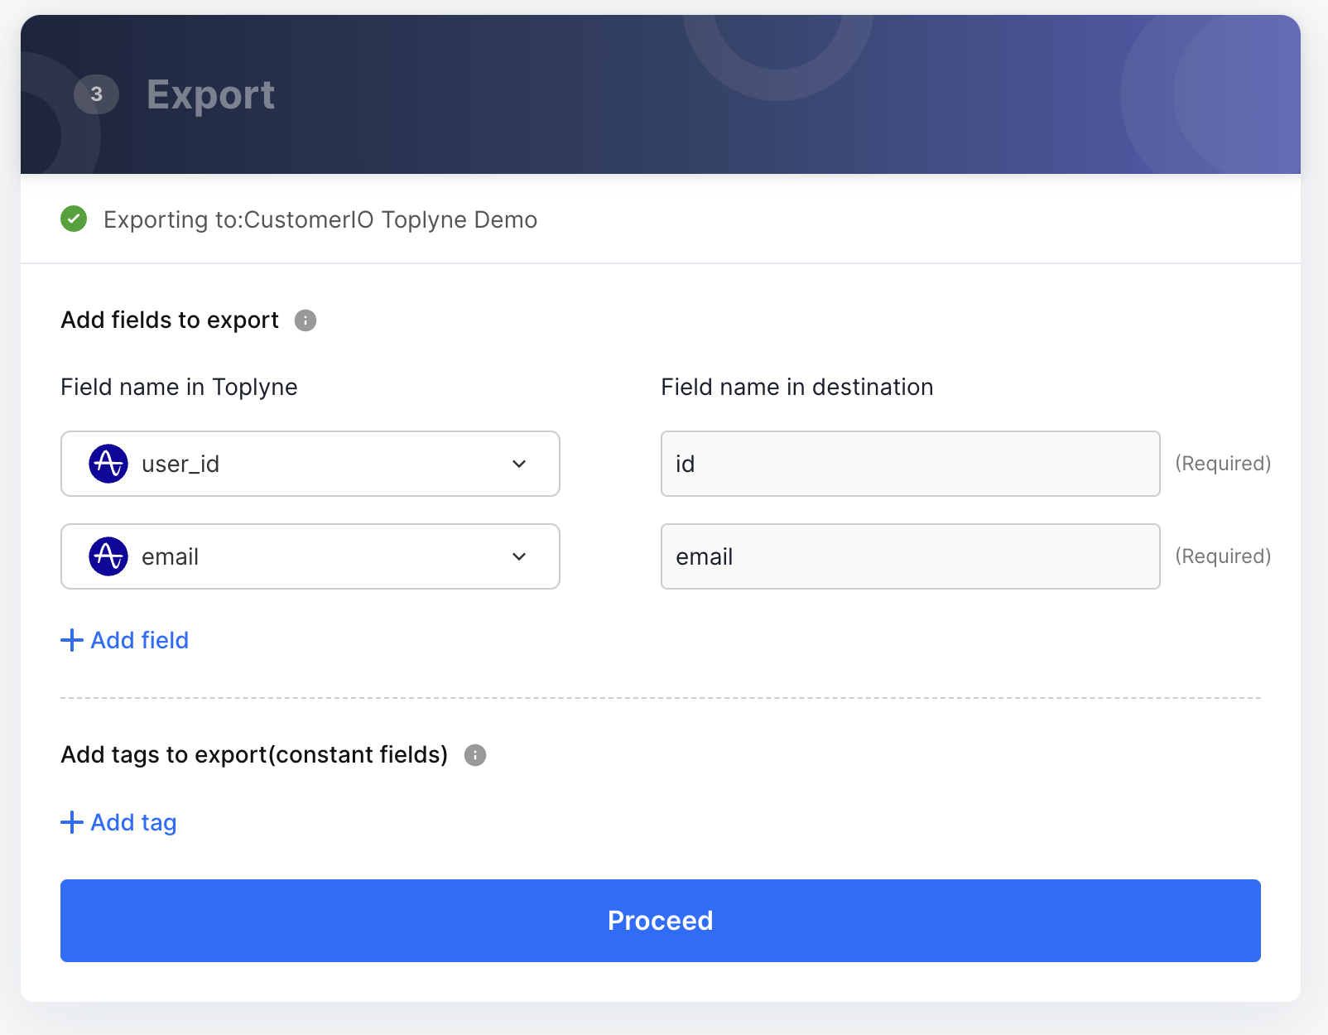Click the (Required) label beside email field
Image resolution: width=1328 pixels, height=1035 pixels.
pyautogui.click(x=1223, y=556)
